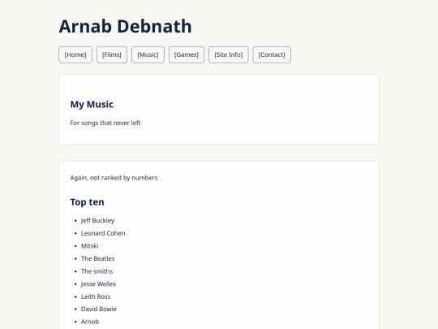The height and width of the screenshot is (329, 438).
Task: Select the Arnob list item
Action: 90,322
